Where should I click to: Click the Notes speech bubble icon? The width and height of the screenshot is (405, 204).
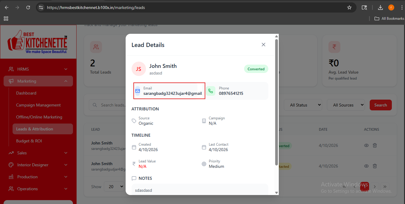134,178
